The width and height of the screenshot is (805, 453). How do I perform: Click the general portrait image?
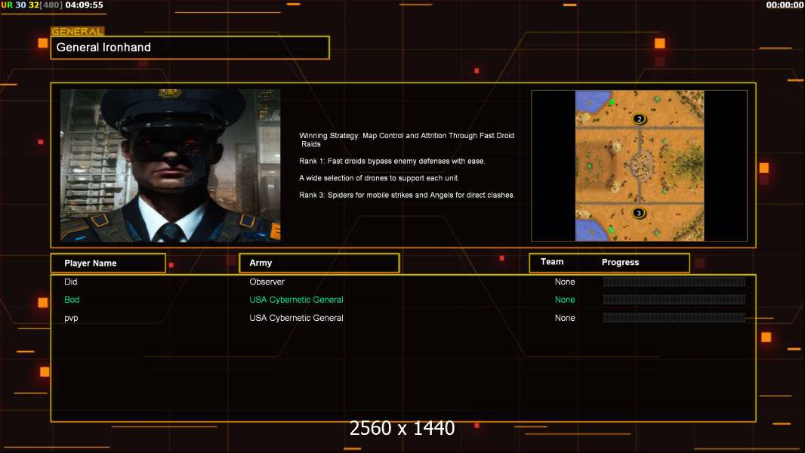pos(171,165)
